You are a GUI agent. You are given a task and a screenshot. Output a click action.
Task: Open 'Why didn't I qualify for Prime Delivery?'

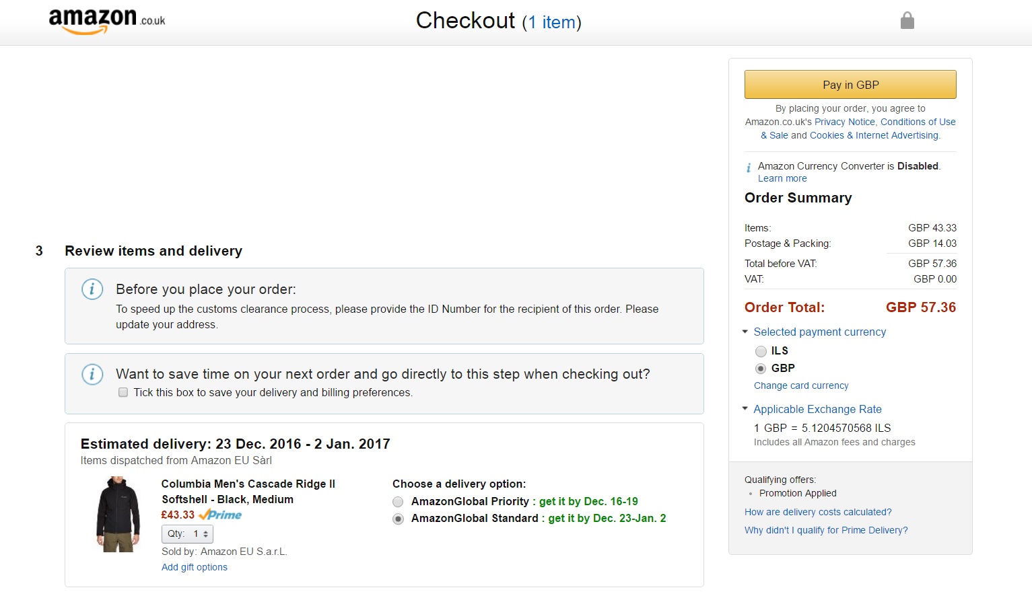[x=825, y=530]
